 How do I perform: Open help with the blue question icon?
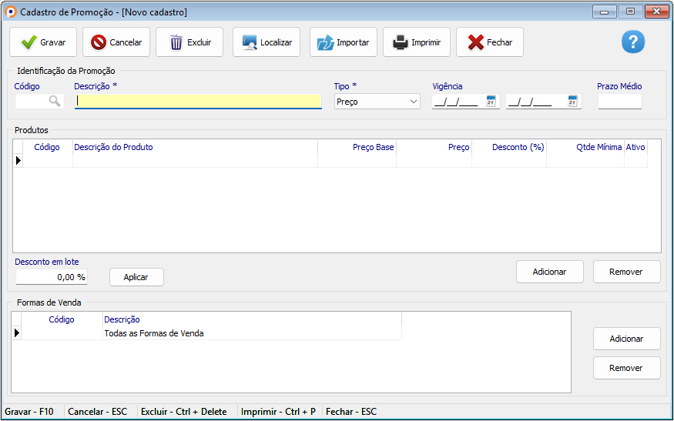[x=632, y=42]
